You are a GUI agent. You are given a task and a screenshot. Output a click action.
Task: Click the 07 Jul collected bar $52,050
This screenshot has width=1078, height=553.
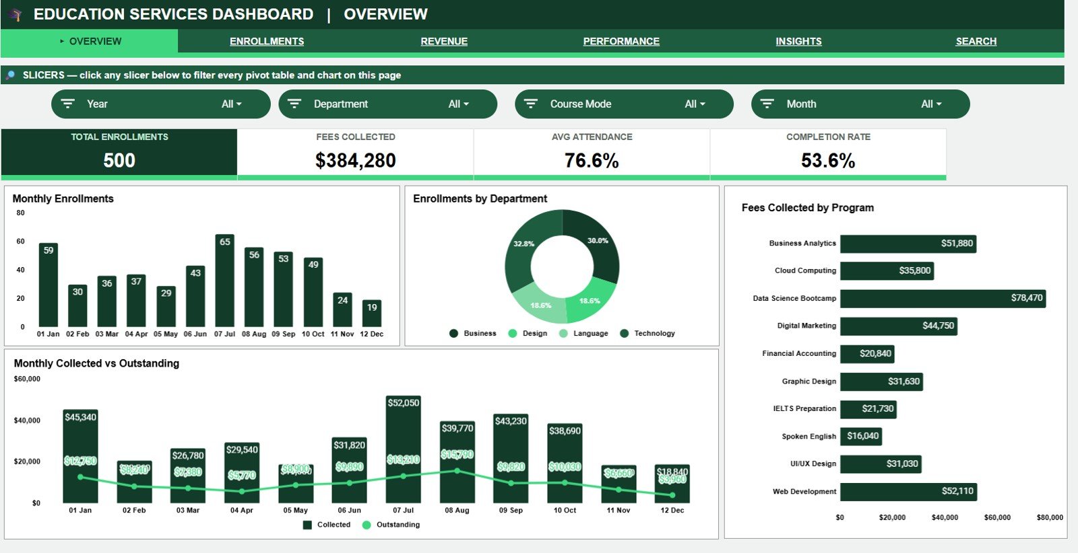pyautogui.click(x=404, y=449)
